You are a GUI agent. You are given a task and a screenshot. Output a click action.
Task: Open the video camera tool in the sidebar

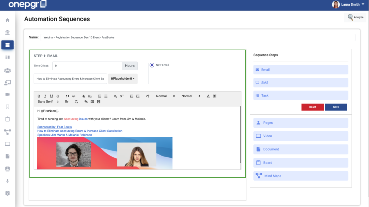pos(8,94)
